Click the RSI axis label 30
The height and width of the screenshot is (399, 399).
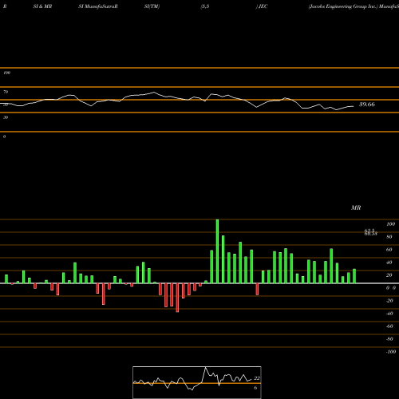[6, 117]
